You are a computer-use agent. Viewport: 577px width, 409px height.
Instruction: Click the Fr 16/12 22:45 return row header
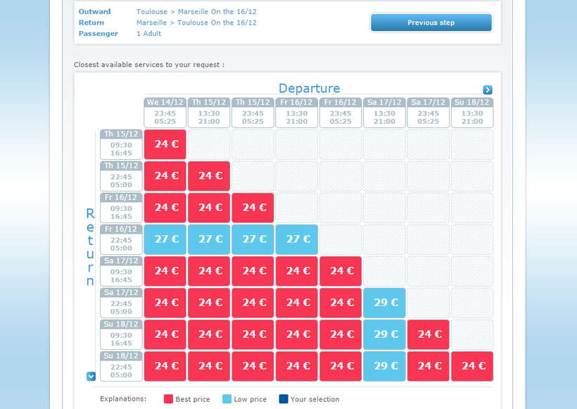click(121, 239)
